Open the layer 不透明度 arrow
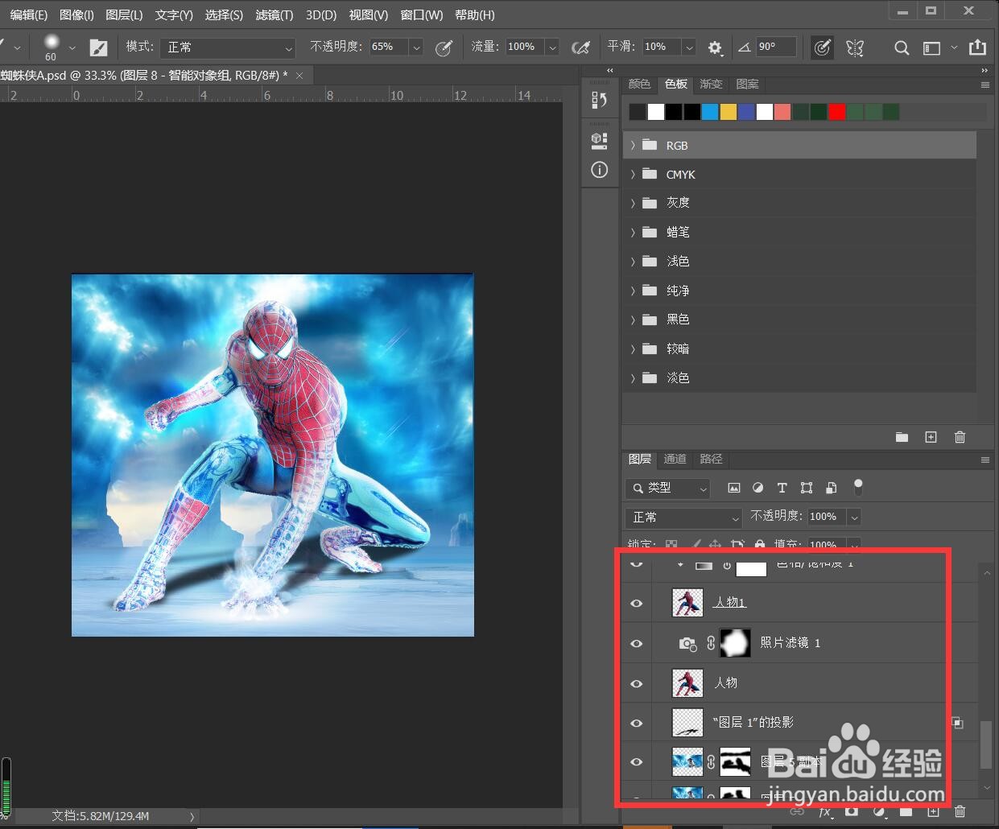Viewport: 999px width, 829px height. (x=854, y=517)
